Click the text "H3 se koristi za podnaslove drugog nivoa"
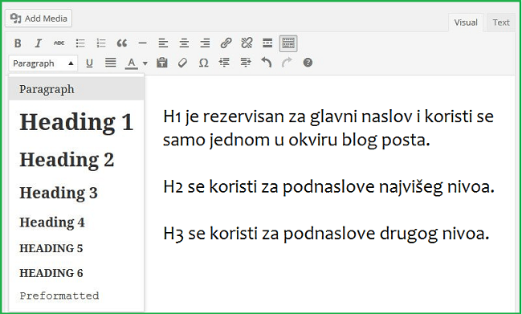 point(325,234)
